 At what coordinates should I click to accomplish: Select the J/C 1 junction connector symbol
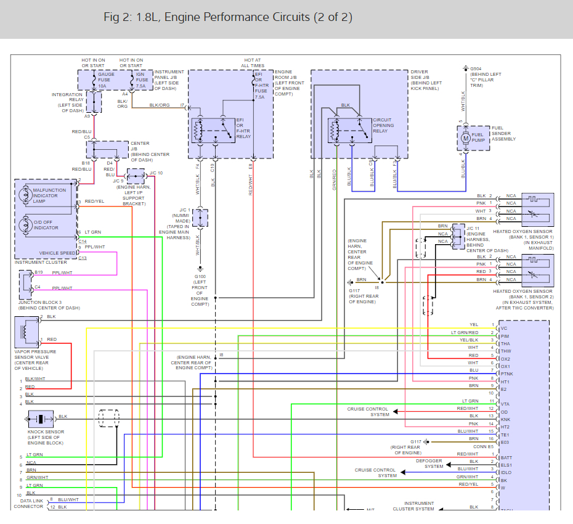coord(200,218)
